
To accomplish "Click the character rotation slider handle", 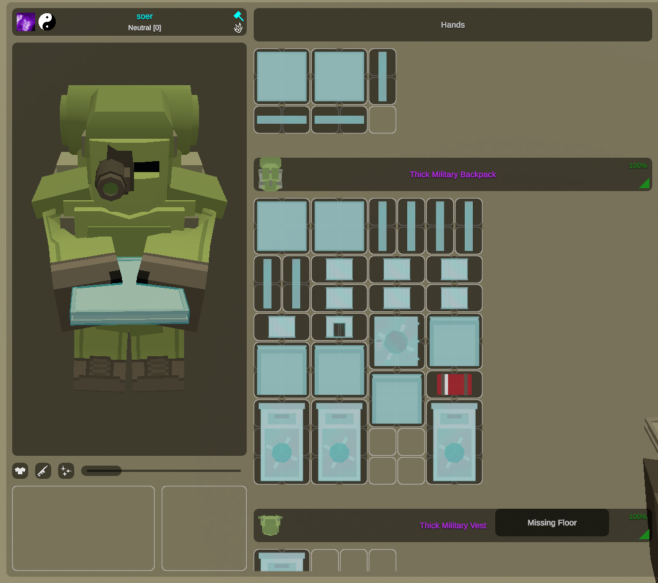I will point(102,470).
